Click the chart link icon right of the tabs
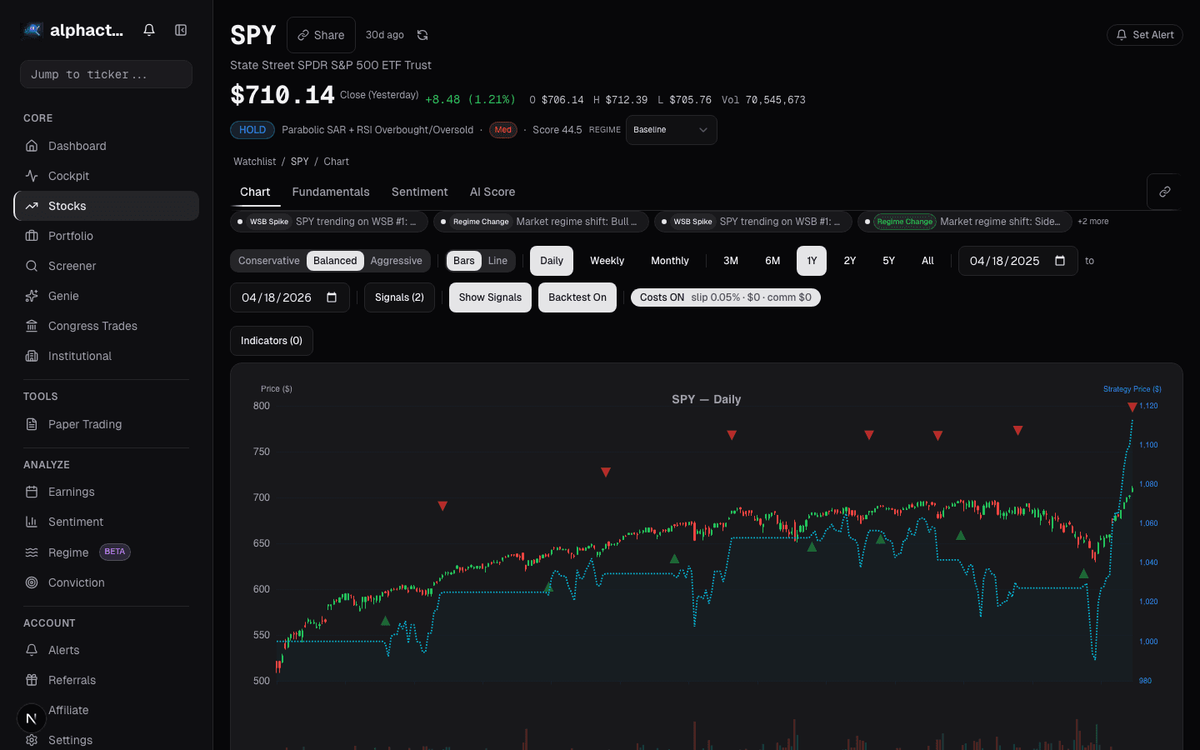 click(x=1163, y=192)
